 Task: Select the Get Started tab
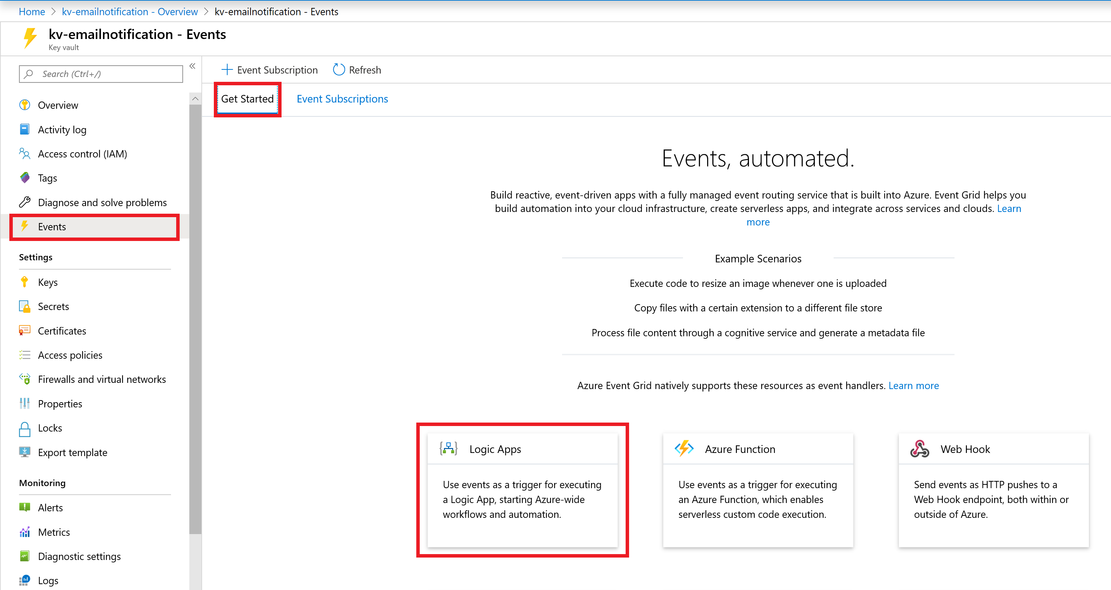[x=247, y=98]
